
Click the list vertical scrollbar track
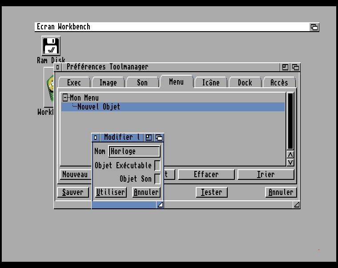coord(290,121)
